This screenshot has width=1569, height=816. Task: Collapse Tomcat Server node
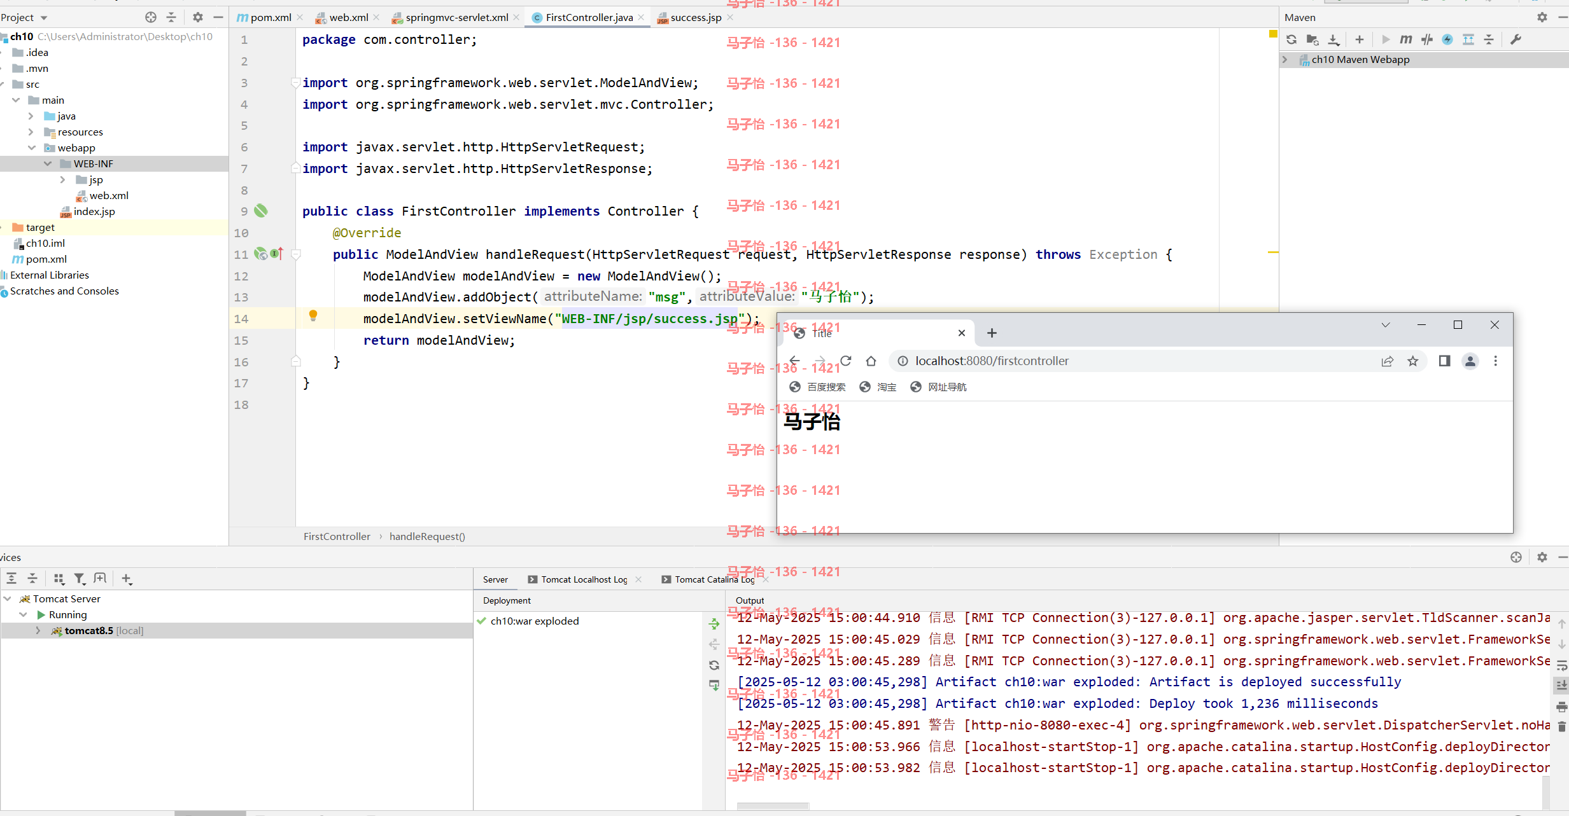[8, 598]
